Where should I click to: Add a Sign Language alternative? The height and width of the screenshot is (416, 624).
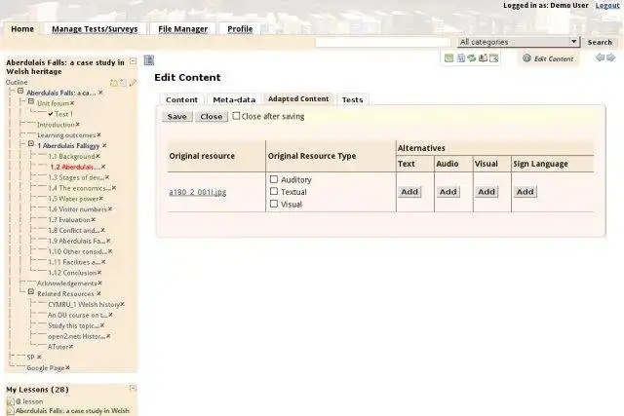525,192
